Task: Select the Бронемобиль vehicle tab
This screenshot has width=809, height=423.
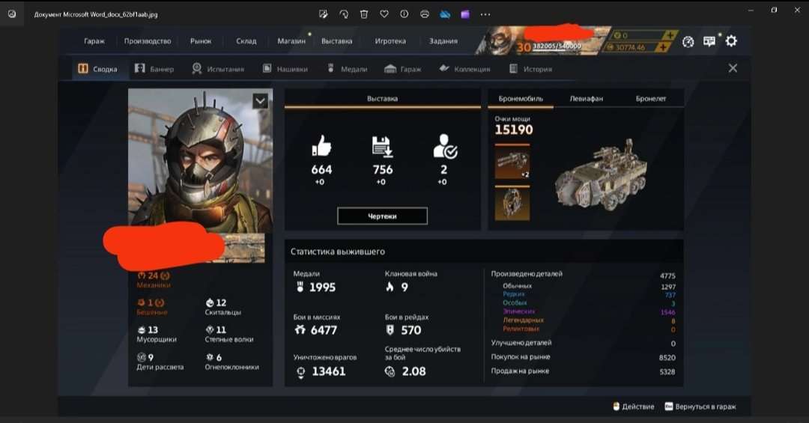Action: tap(521, 98)
